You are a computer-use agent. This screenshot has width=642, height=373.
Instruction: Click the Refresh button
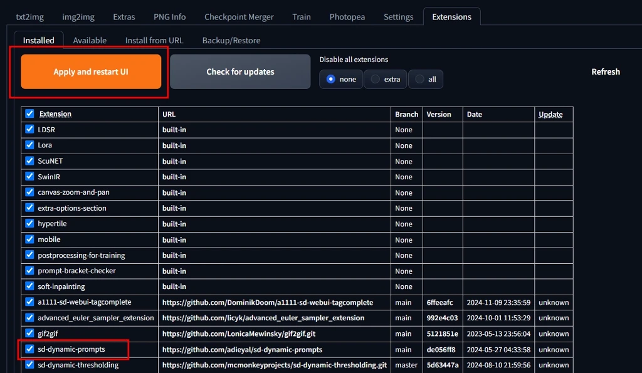606,71
